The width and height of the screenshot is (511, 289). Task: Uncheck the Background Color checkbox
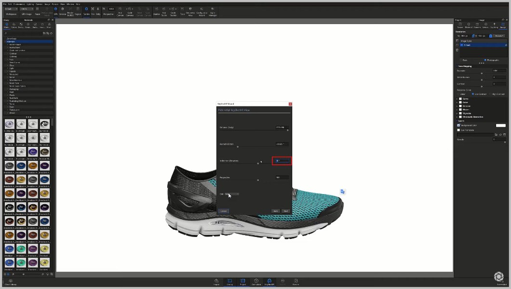(x=458, y=125)
